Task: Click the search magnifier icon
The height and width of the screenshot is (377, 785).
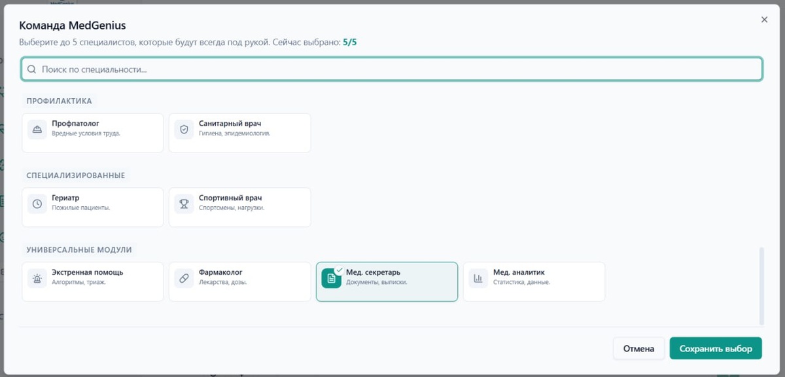Action: 31,69
